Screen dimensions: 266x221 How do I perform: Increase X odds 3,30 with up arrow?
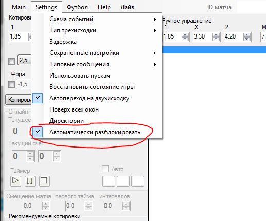216,35
